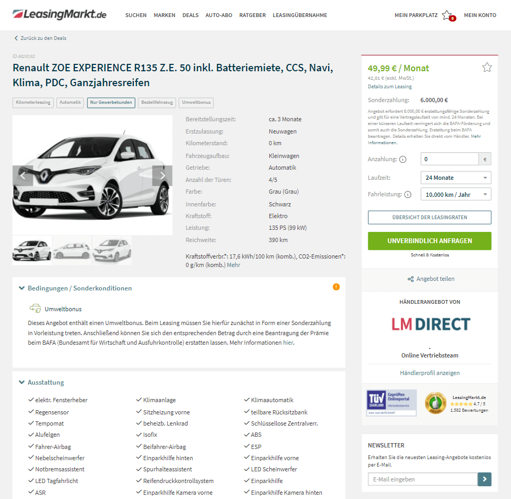
Task: Click the Unverbindlich Anfragen button
Action: (430, 241)
